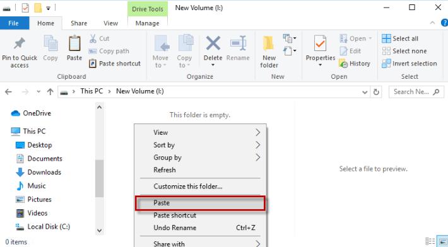The image size is (448, 247).
Task: Collapse the ribbon with chevron
Action: tap(433, 23)
